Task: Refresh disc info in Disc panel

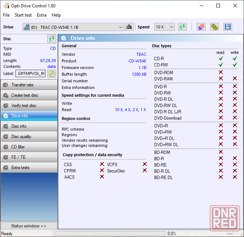Action: [x=51, y=39]
